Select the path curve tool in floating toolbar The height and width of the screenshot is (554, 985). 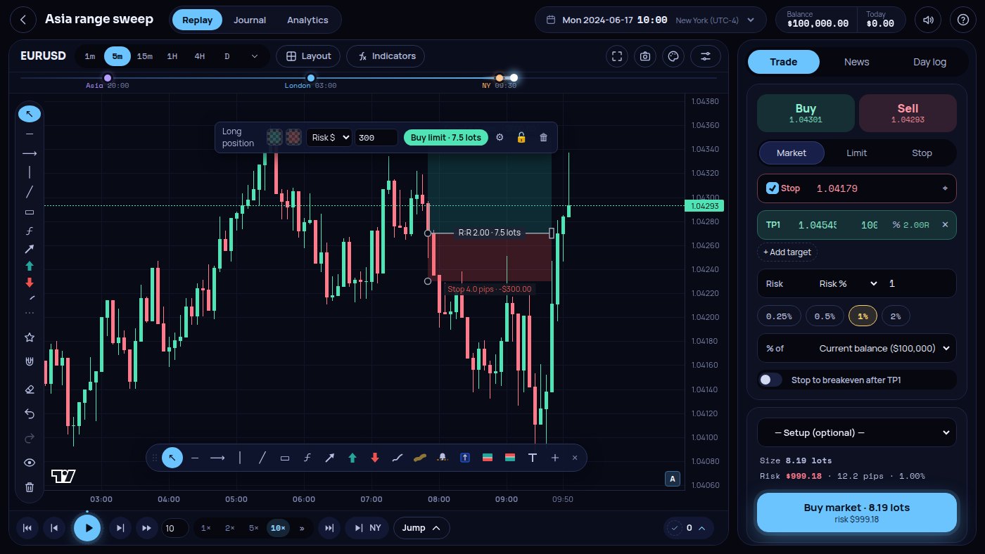[x=398, y=458]
